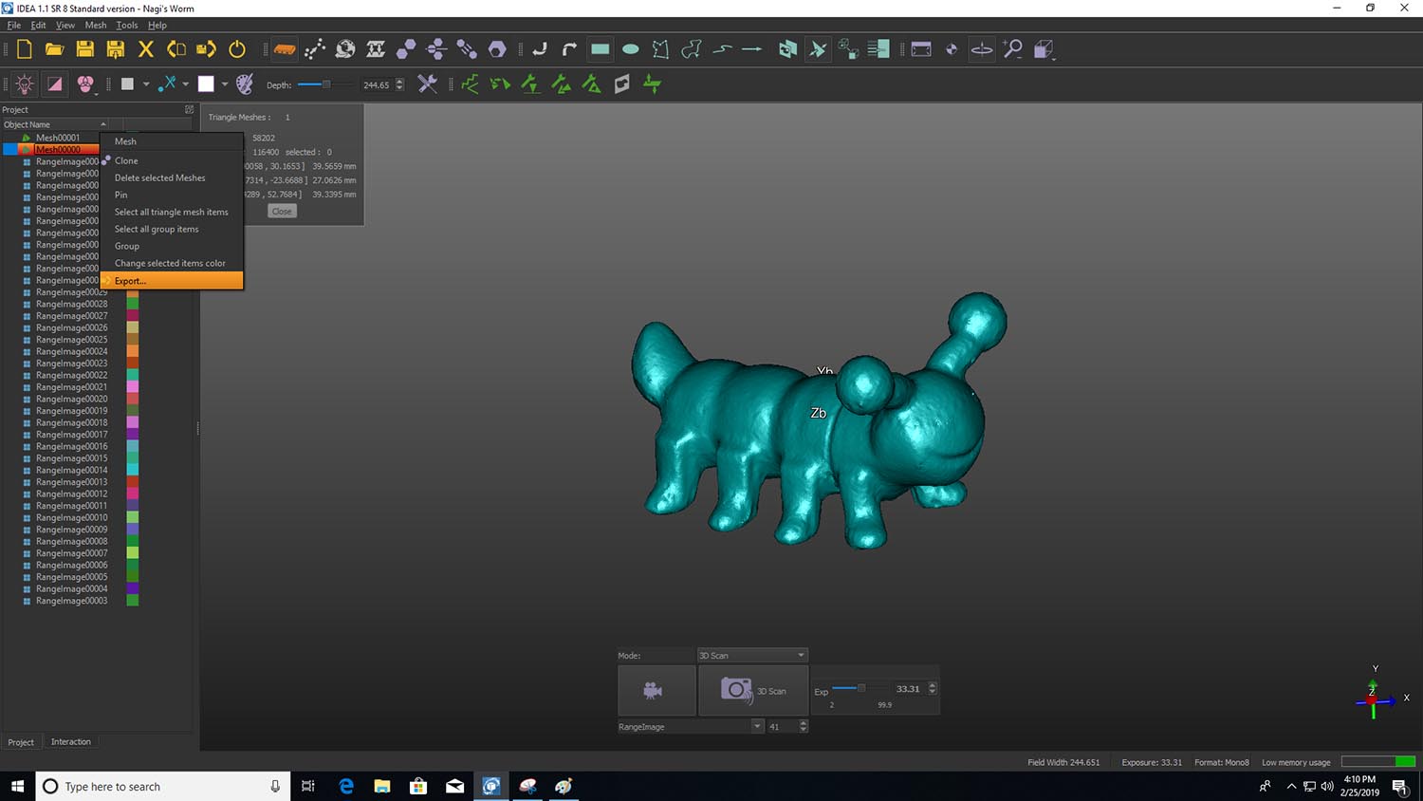
Task: Click the undo arrow icon
Action: 540,49
